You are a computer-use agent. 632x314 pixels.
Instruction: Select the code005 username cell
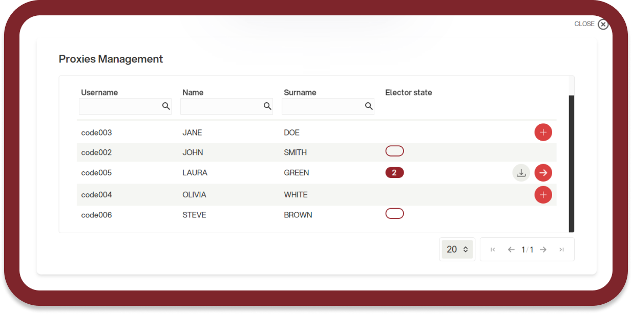(96, 173)
